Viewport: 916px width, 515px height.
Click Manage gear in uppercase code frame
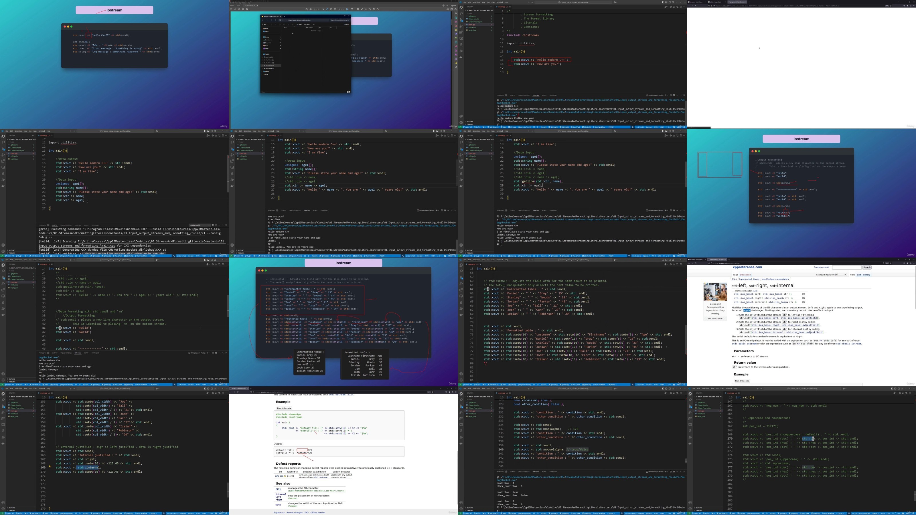(x=690, y=509)
